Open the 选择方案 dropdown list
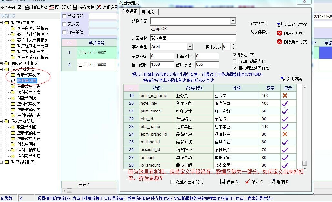The image size is (332, 202). click(x=233, y=21)
